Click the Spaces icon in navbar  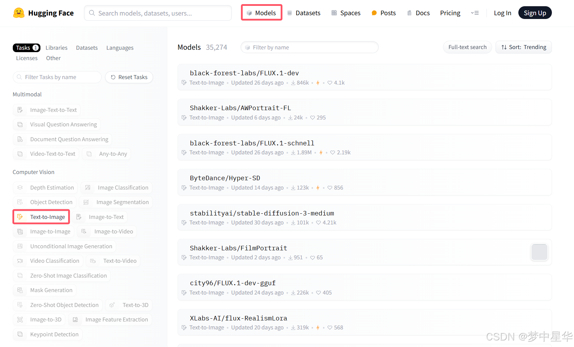(334, 13)
